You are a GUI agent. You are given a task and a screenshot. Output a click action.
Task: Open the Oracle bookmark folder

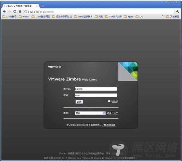point(24,17)
